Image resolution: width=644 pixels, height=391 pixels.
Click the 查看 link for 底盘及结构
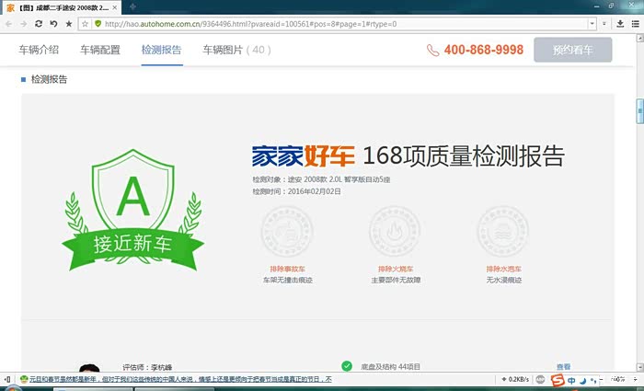pos(563,366)
